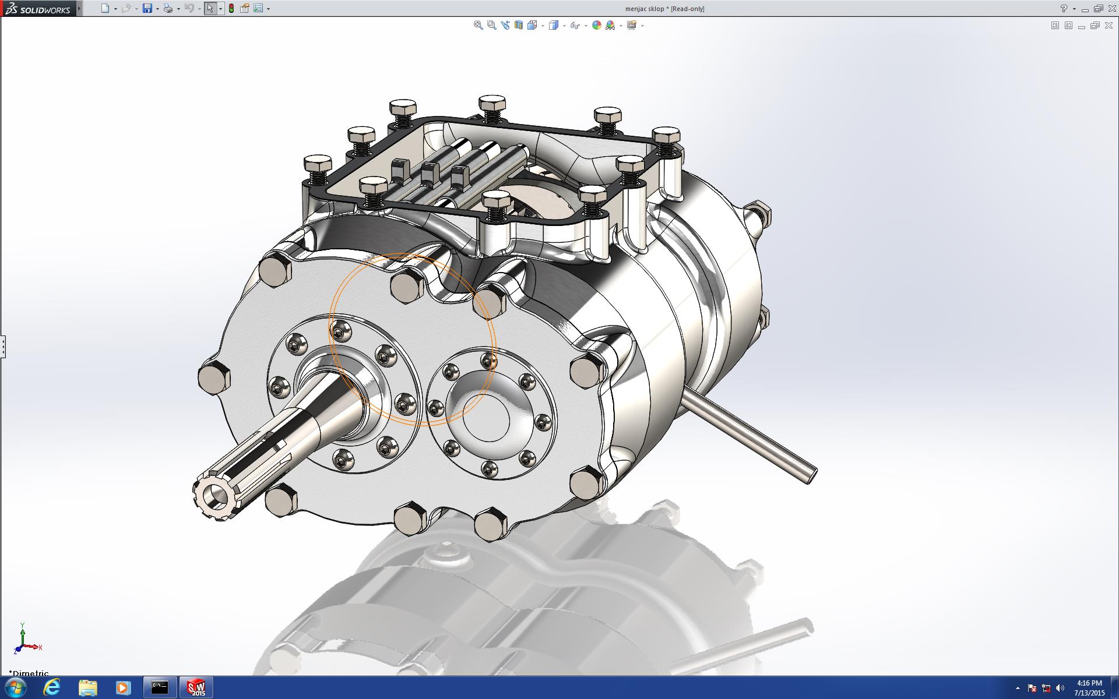
Task: Click the Save floppy disk icon
Action: tap(147, 8)
